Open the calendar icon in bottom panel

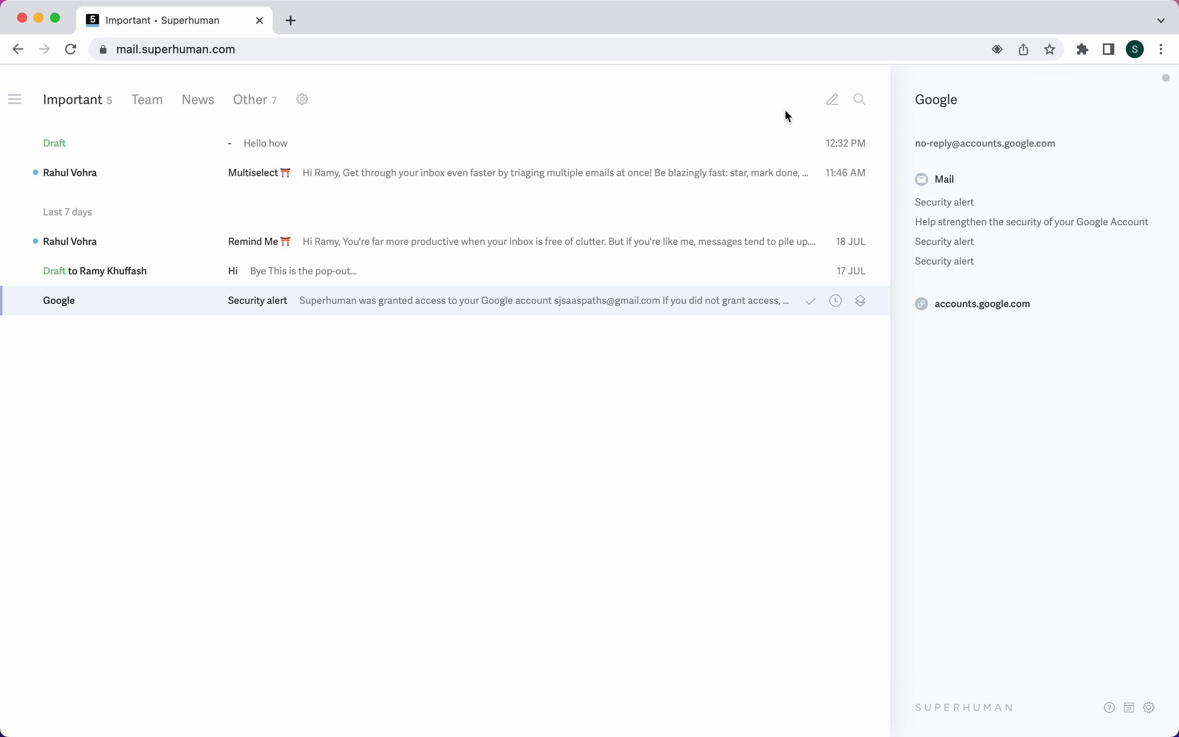pyautogui.click(x=1129, y=708)
